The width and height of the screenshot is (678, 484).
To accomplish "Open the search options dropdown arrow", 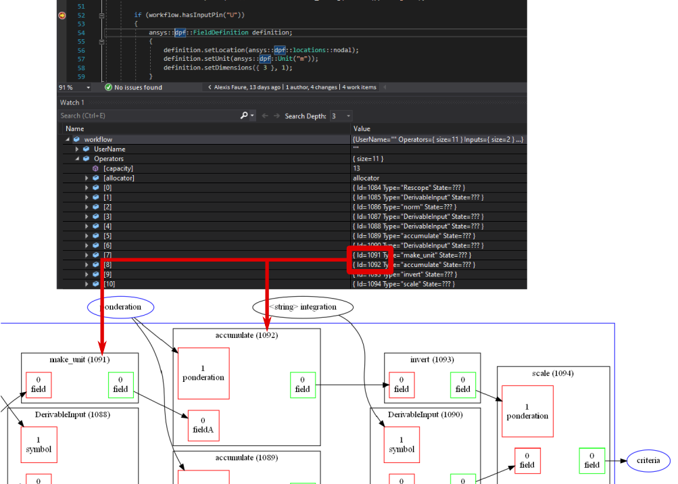I will (252, 116).
